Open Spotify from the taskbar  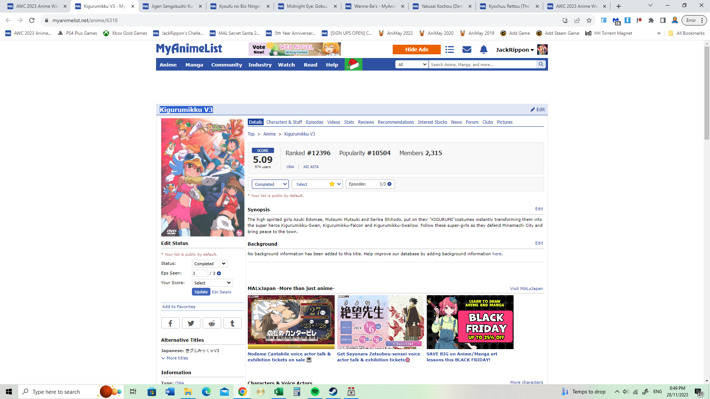[315, 392]
